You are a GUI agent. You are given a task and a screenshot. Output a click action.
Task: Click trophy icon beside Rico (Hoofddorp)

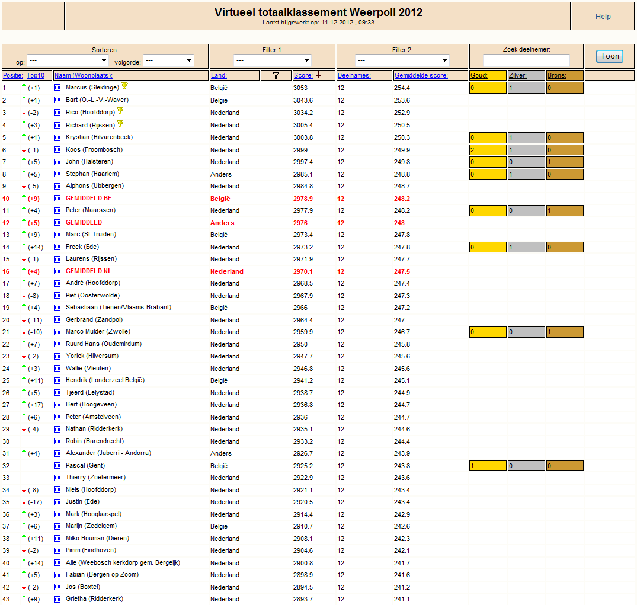(x=120, y=111)
